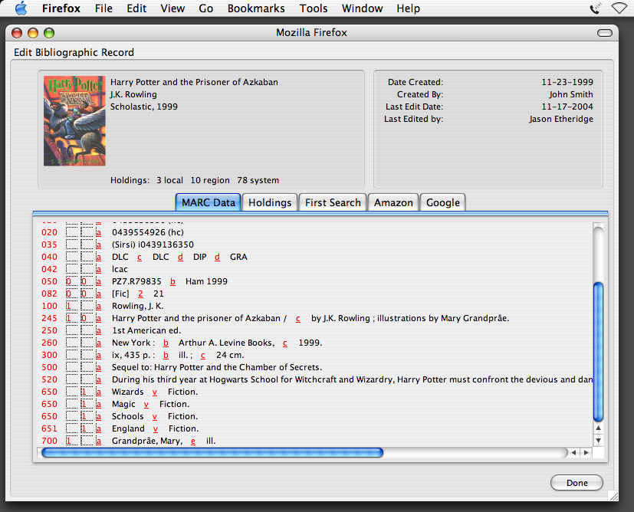This screenshot has width=634, height=512.
Task: Click the vertical scrollbar down arrow
Action: click(x=598, y=441)
